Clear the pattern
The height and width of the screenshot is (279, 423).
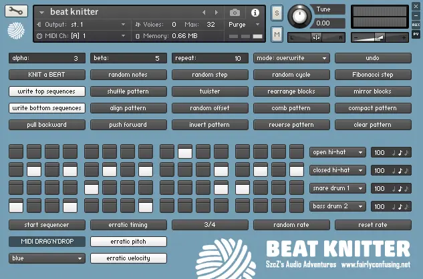(x=373, y=125)
